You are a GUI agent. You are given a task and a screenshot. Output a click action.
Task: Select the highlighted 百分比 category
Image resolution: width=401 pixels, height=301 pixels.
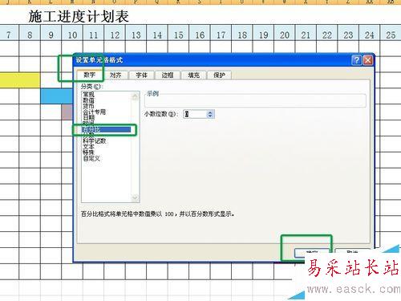106,130
